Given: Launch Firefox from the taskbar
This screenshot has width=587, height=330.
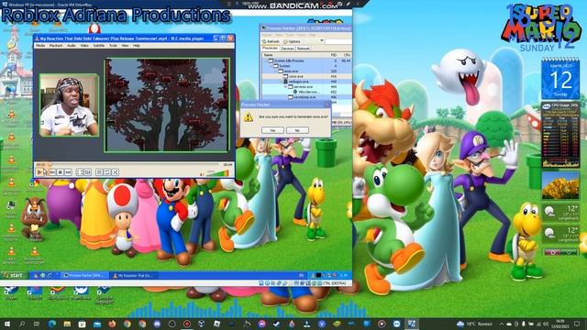Looking at the screenshot, I should pyautogui.click(x=112, y=324).
